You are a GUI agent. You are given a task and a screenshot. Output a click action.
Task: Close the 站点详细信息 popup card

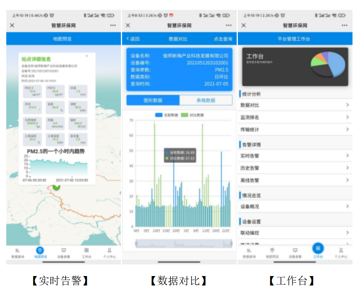pyautogui.click(x=87, y=56)
